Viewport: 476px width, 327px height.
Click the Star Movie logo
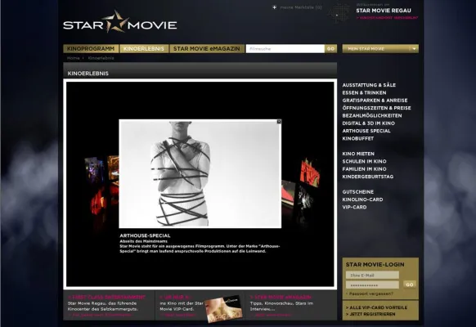[120, 22]
